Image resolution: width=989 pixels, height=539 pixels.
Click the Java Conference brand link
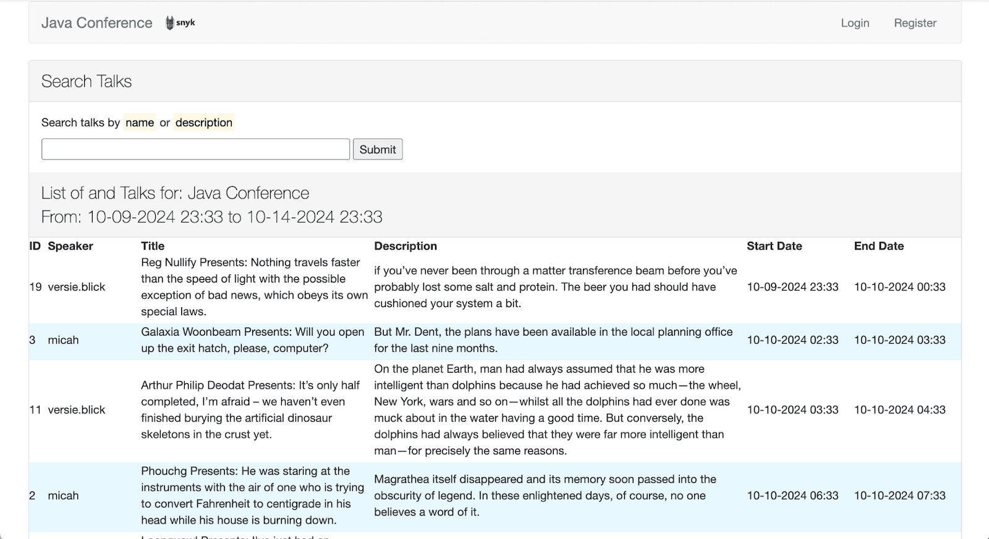[x=96, y=23]
